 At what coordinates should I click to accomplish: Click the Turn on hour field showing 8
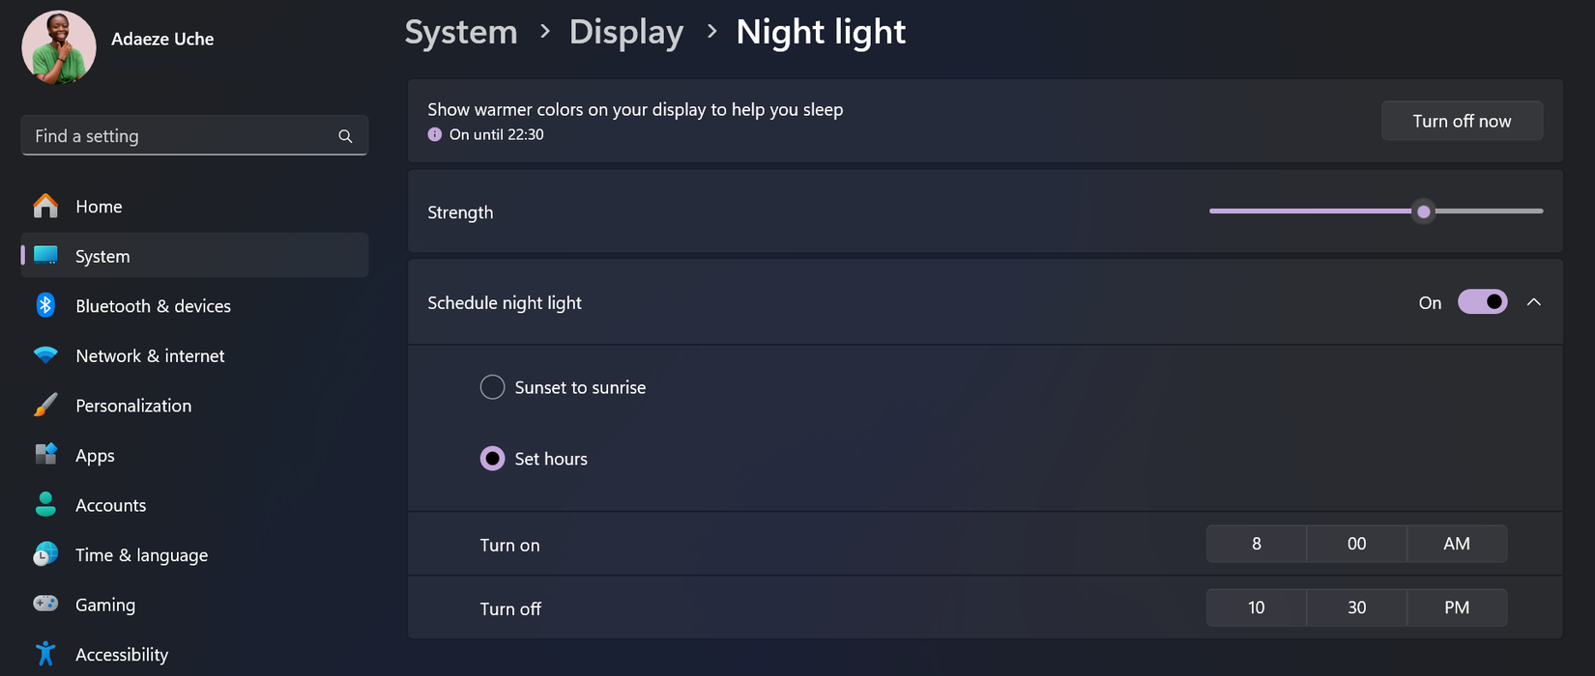1256,544
